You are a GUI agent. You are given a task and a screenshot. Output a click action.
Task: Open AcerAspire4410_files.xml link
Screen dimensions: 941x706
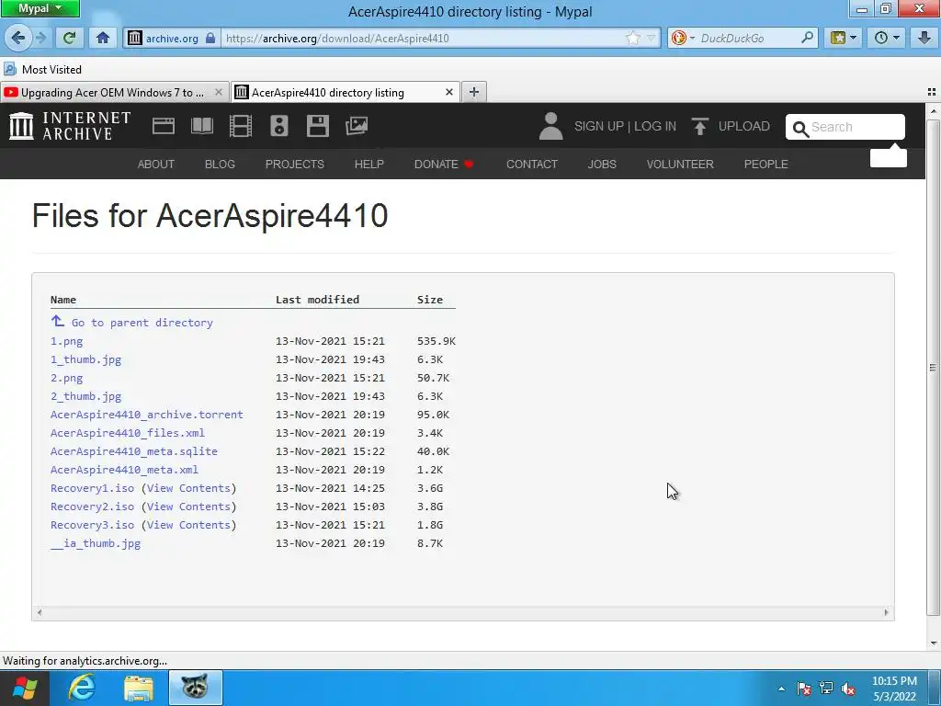[127, 433]
